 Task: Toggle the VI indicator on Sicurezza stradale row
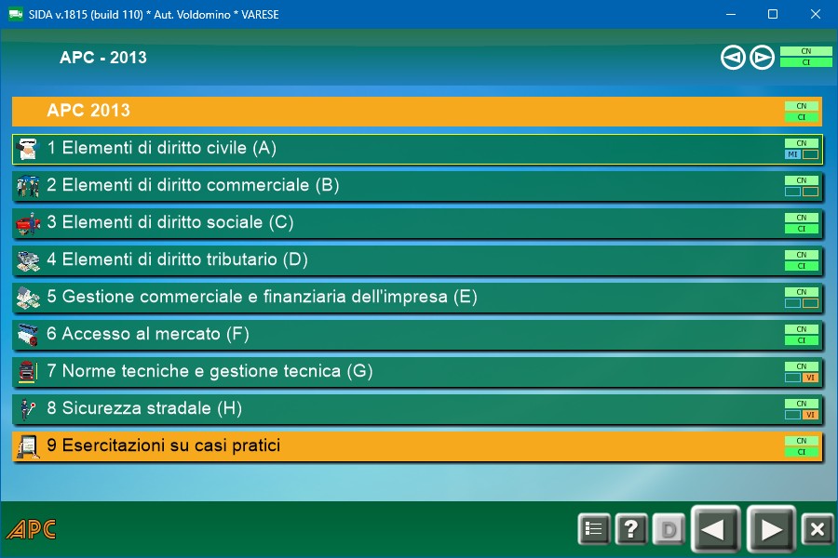[x=810, y=415]
